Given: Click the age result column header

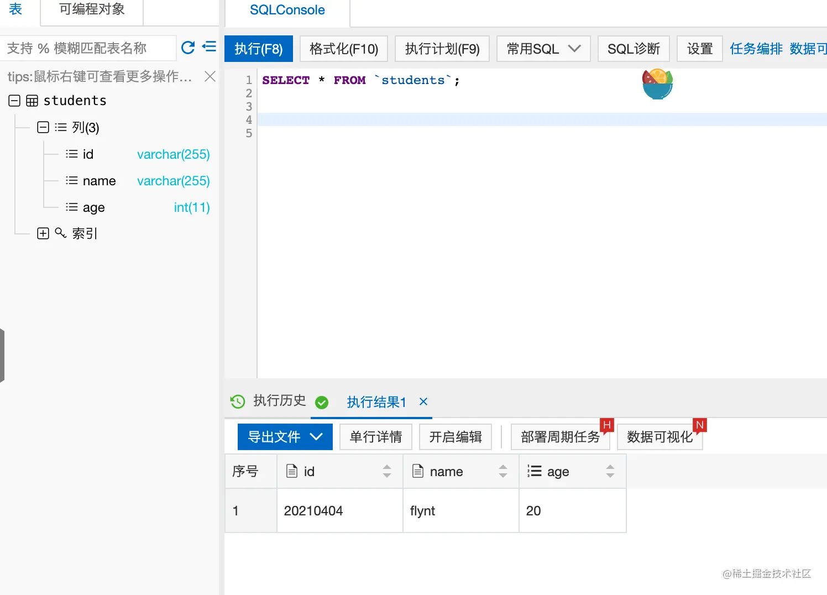Looking at the screenshot, I should 573,471.
